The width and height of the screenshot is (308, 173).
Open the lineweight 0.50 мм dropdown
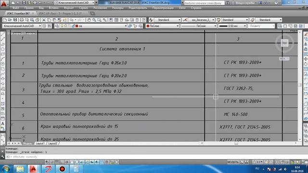(232, 26)
